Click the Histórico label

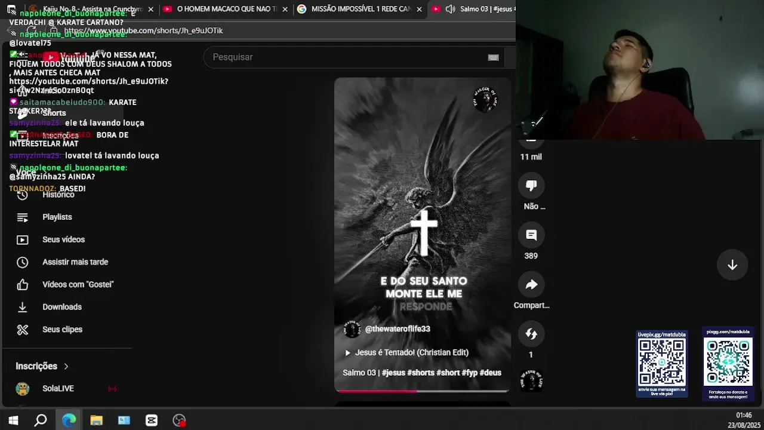[58, 195]
